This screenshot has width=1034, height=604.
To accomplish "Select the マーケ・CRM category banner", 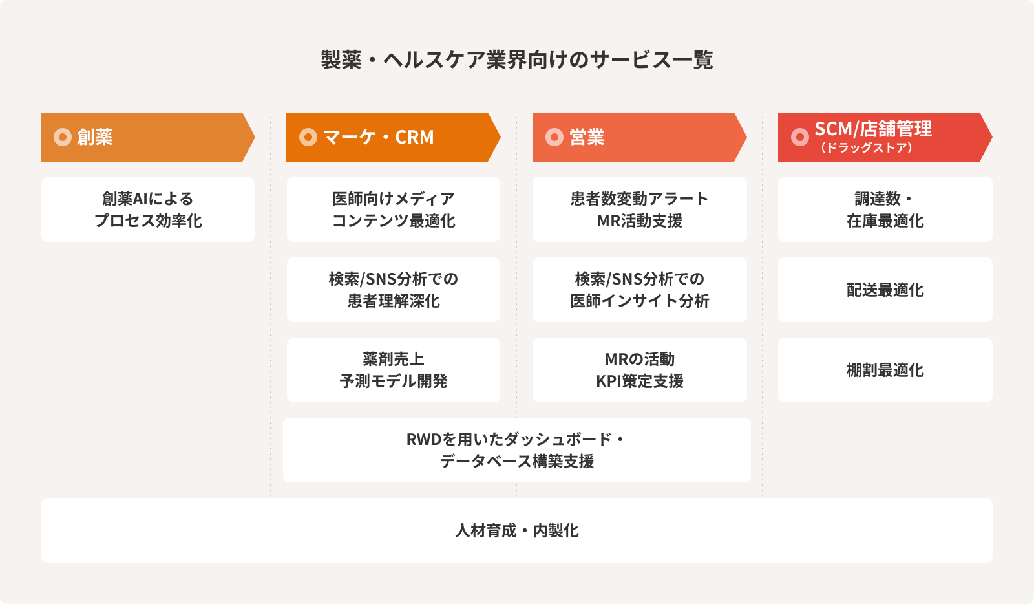I will tap(393, 137).
